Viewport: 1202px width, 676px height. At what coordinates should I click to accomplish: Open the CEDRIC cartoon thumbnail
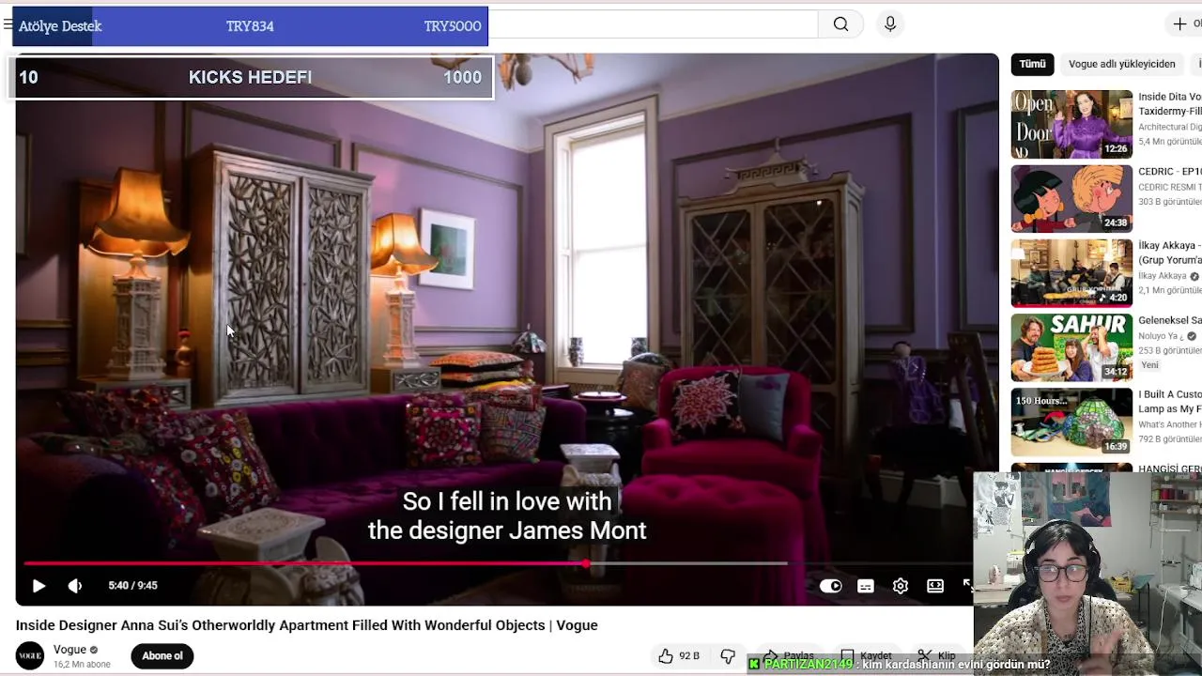(x=1071, y=199)
